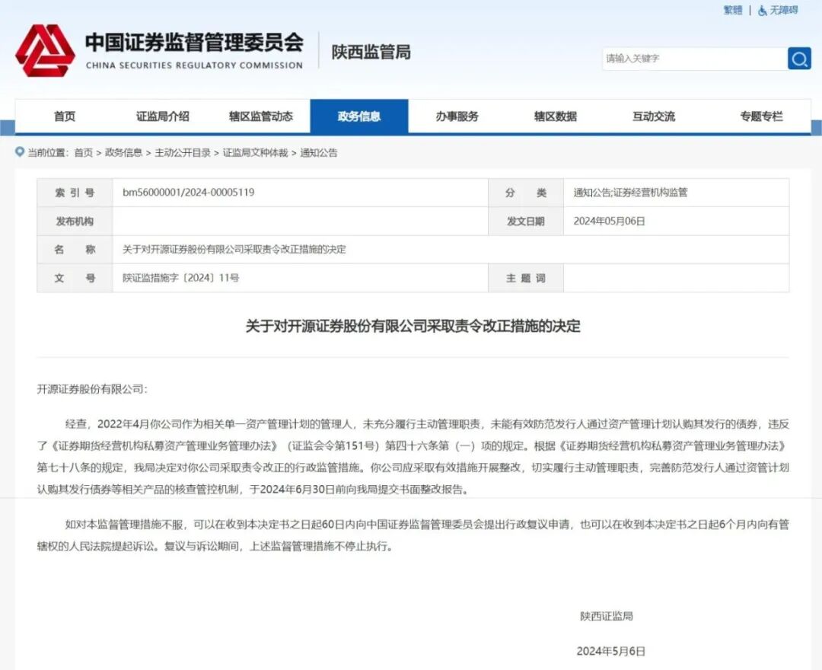This screenshot has height=670, width=822.
Task: Click the 文号 label cell
Action: pos(75,277)
